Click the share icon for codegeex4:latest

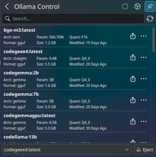133,57
